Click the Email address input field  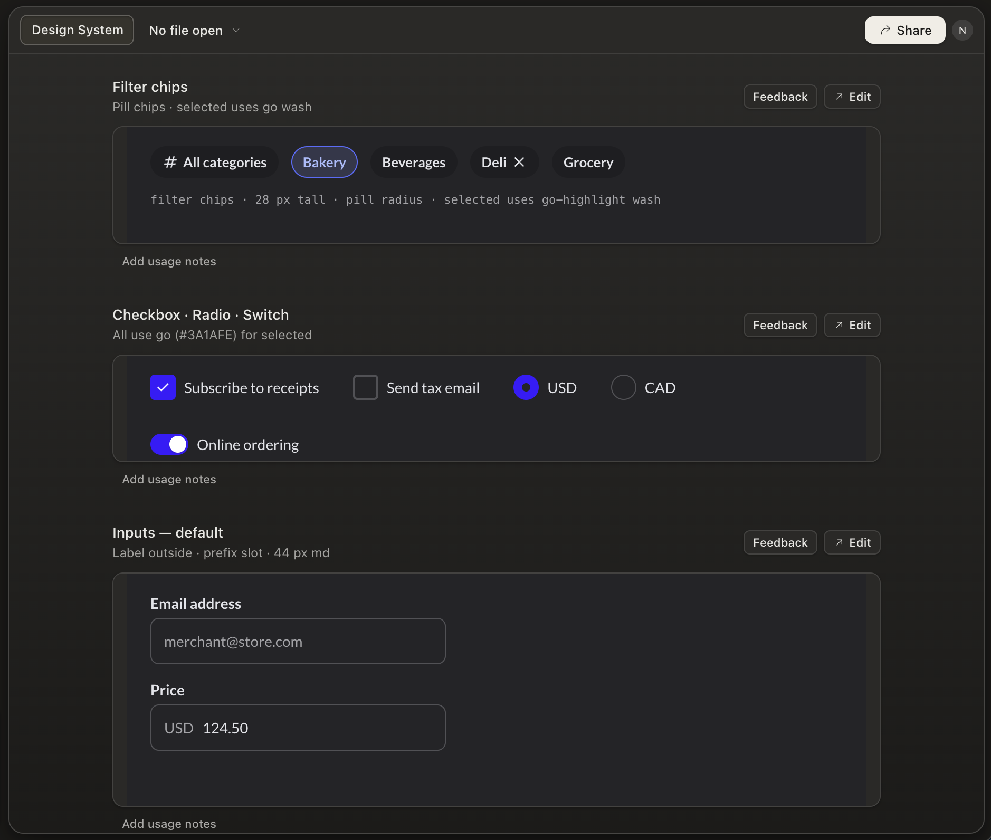298,641
